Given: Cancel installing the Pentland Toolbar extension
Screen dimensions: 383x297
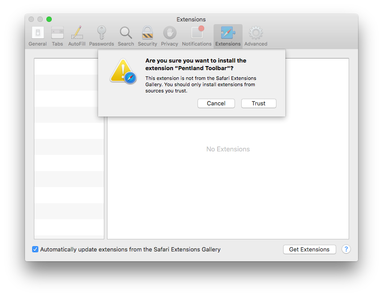Looking at the screenshot, I should (216, 103).
